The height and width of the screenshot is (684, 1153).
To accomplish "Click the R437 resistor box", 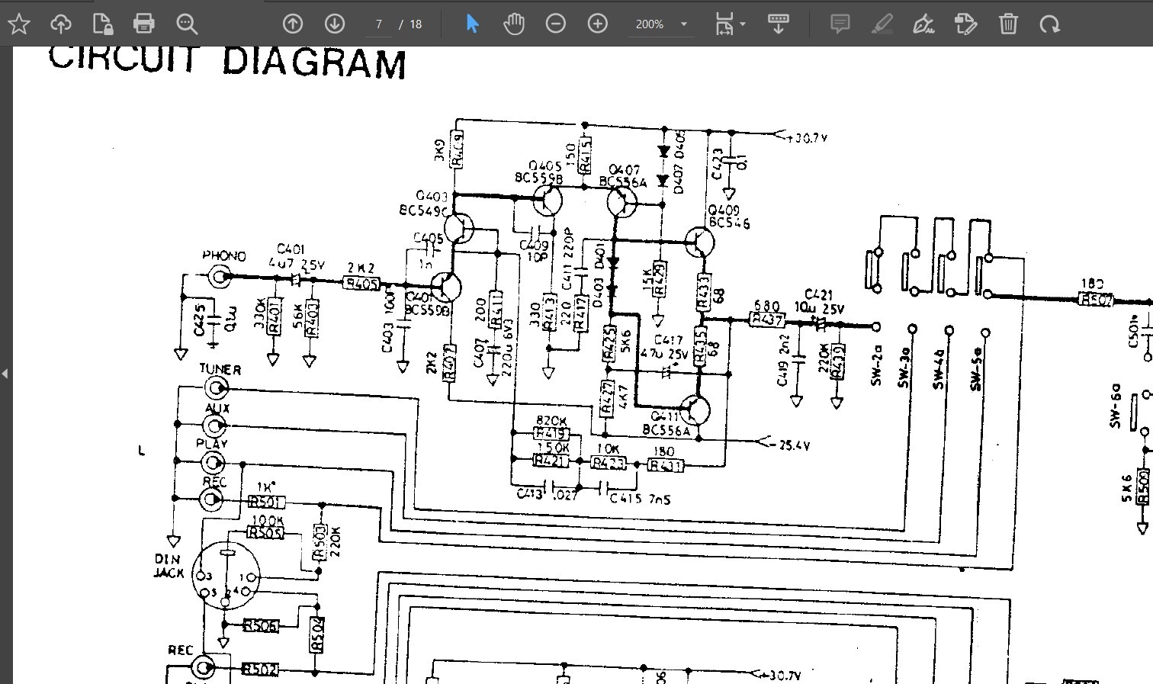I will click(x=766, y=320).
